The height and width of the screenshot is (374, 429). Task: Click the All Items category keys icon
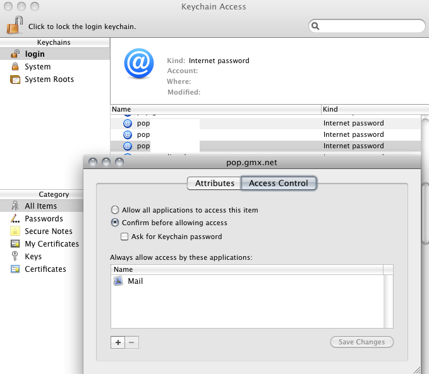pos(15,206)
